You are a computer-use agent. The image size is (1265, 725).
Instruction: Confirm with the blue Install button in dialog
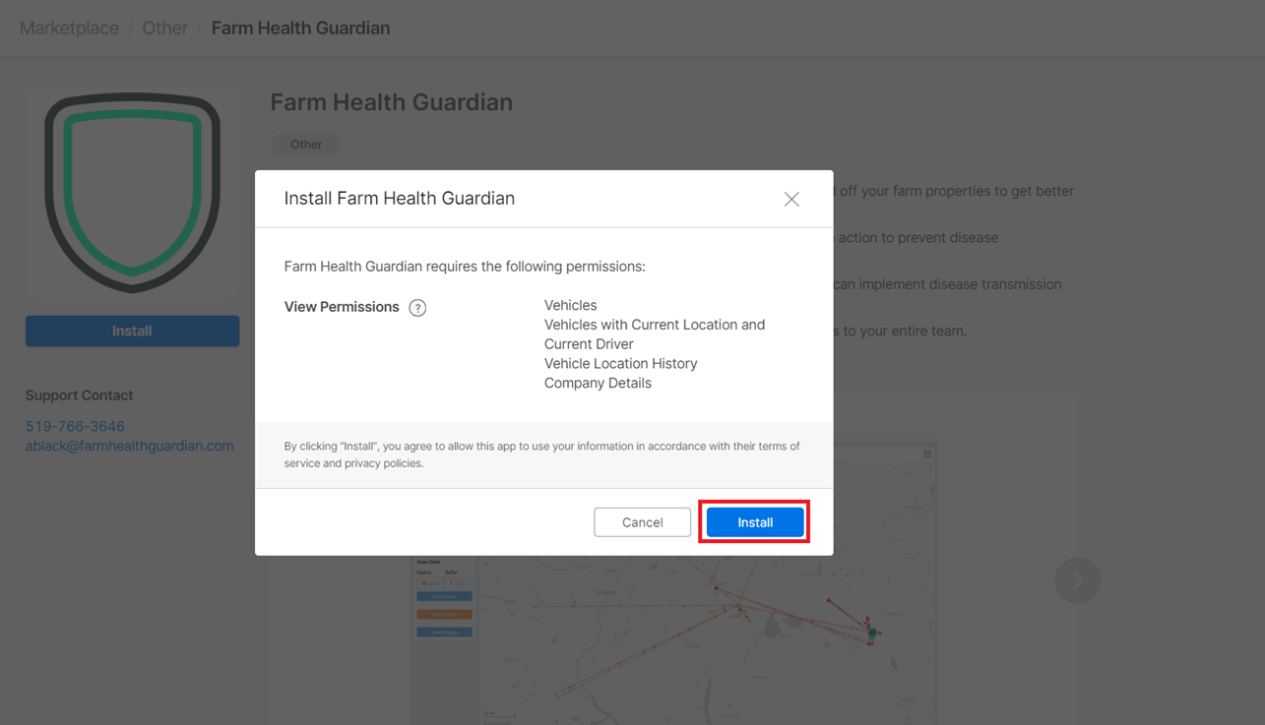pos(755,522)
